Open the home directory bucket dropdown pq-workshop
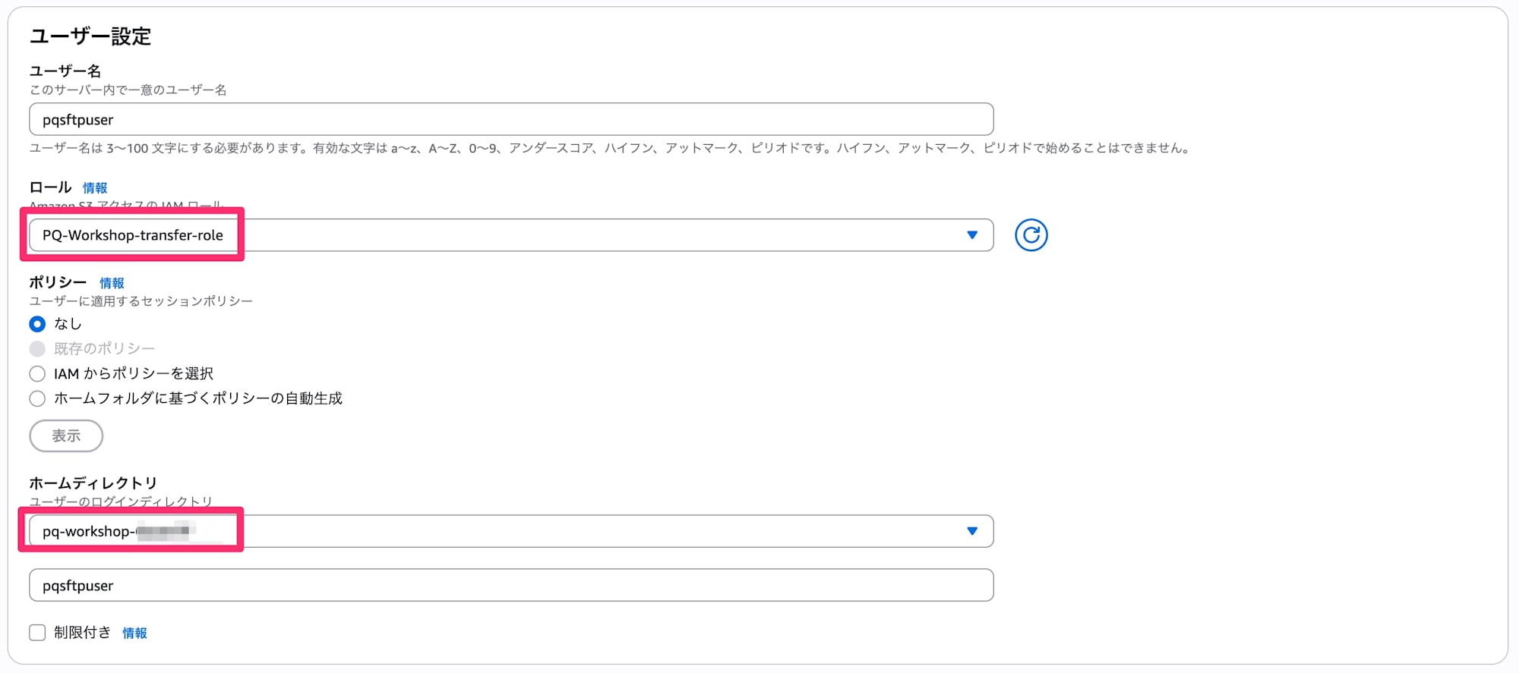Image resolution: width=1519 pixels, height=673 pixels. (511, 531)
